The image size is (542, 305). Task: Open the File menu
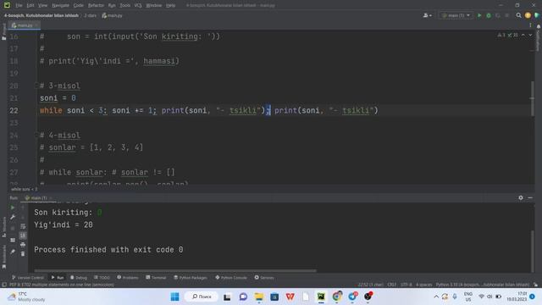coord(19,5)
